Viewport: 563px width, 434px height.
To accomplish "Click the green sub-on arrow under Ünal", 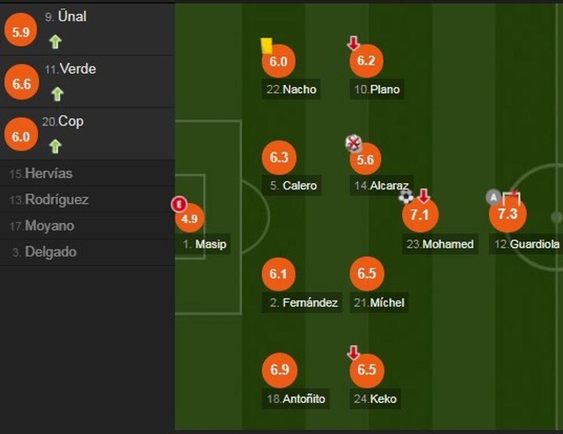I will (x=55, y=41).
